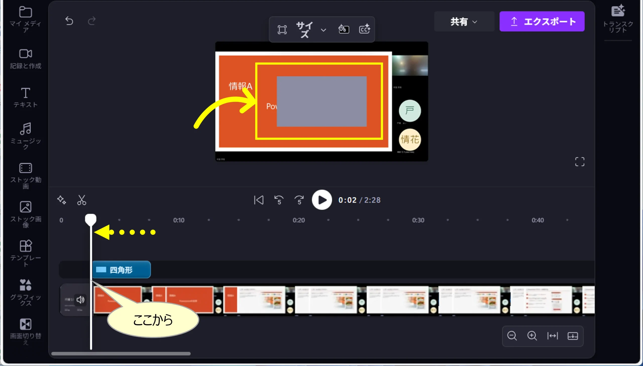Open the 共有 share dropdown
The height and width of the screenshot is (366, 643).
(464, 22)
